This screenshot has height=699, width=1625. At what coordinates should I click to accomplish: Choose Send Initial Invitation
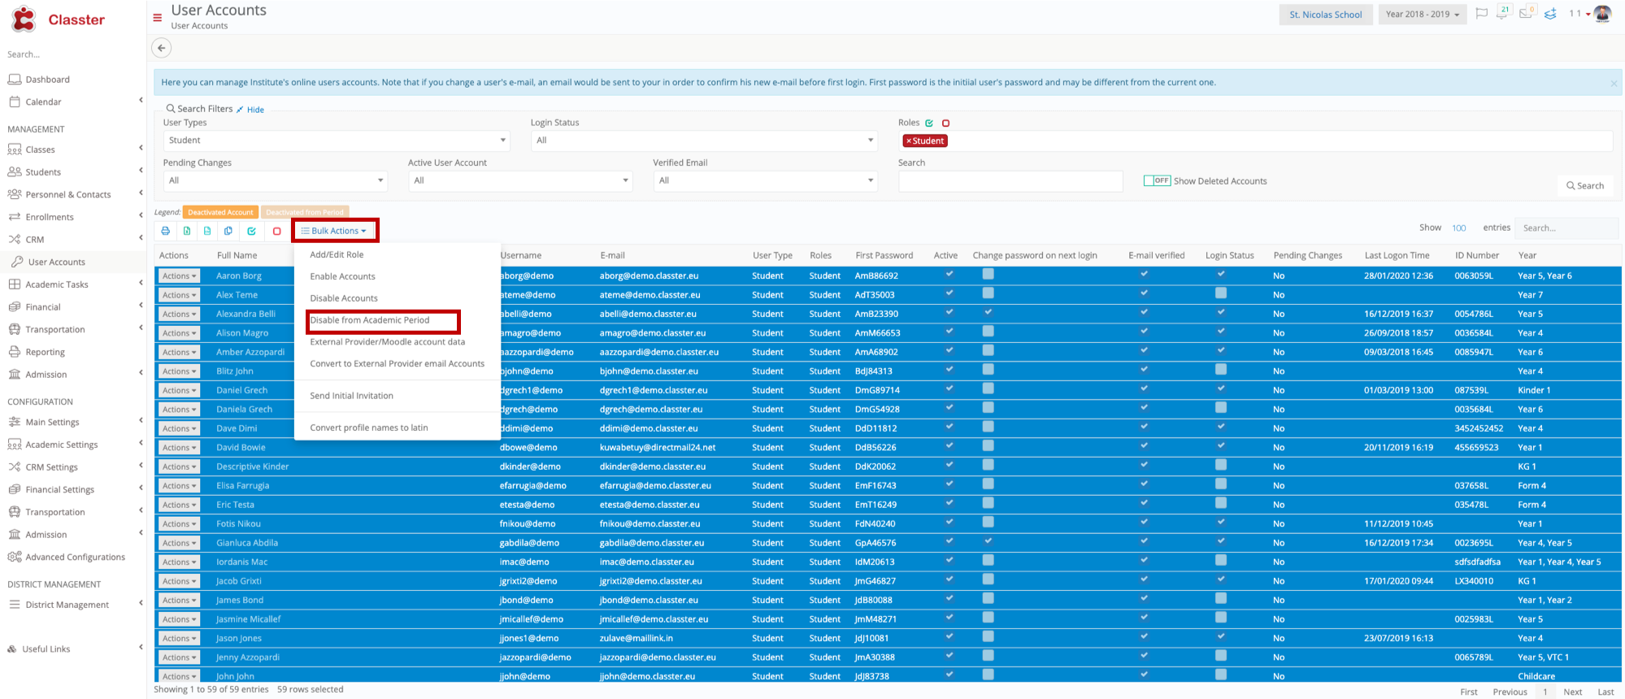pyautogui.click(x=351, y=396)
